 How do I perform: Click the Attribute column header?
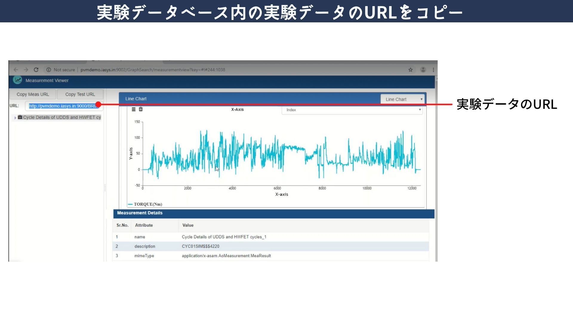tap(144, 225)
